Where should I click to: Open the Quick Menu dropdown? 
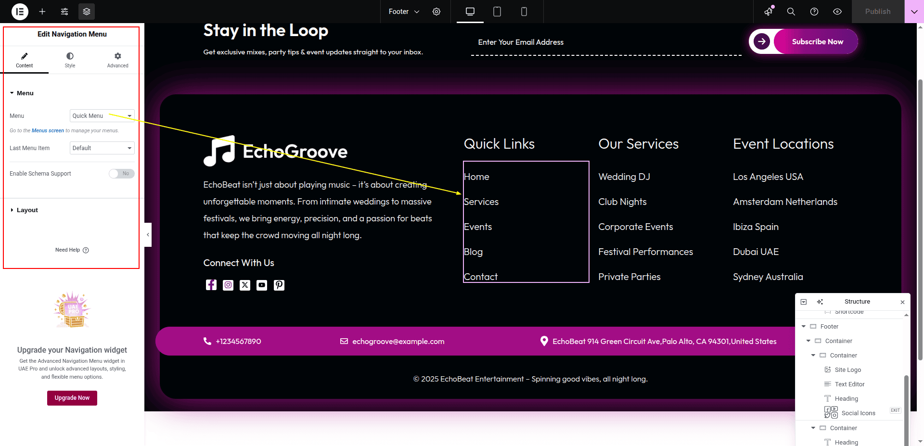pyautogui.click(x=102, y=116)
